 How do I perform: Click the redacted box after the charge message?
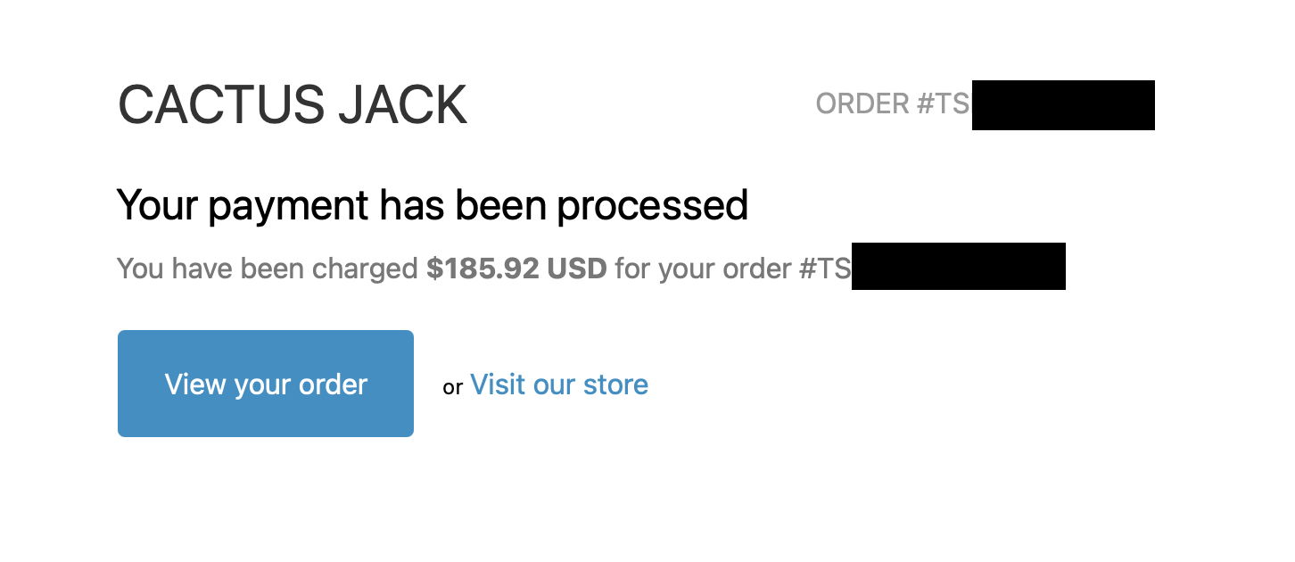click(x=959, y=266)
